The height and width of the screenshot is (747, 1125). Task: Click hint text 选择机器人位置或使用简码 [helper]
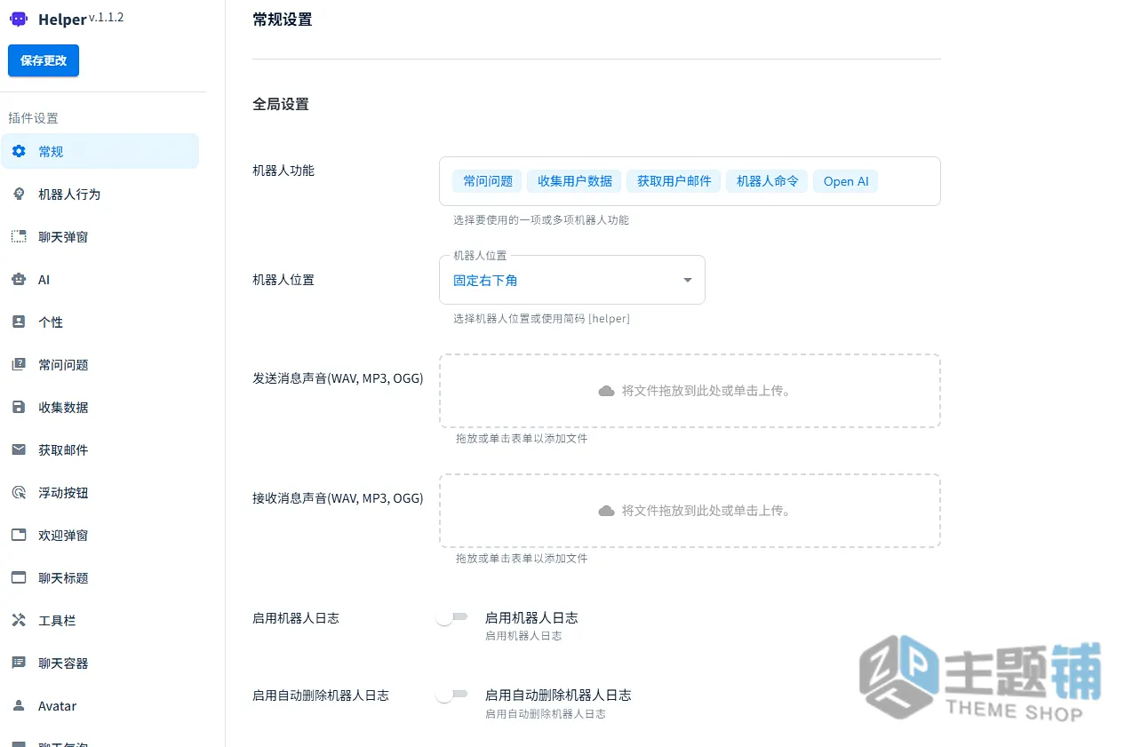click(541, 318)
